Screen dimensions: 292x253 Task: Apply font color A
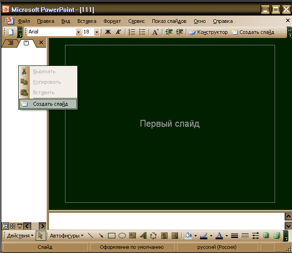(219, 236)
